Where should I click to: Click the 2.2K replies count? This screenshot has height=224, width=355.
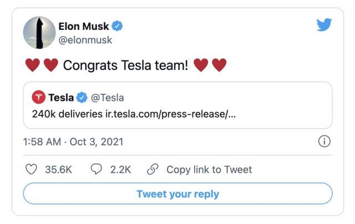point(120,170)
